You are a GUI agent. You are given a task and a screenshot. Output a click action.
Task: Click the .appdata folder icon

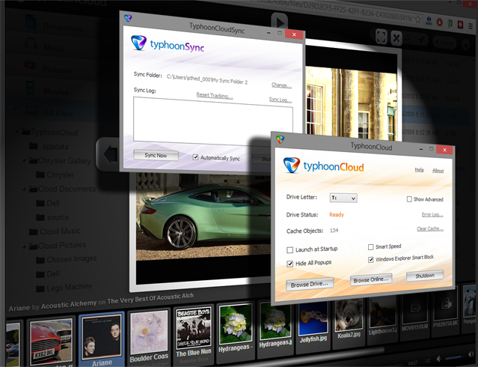click(x=33, y=146)
